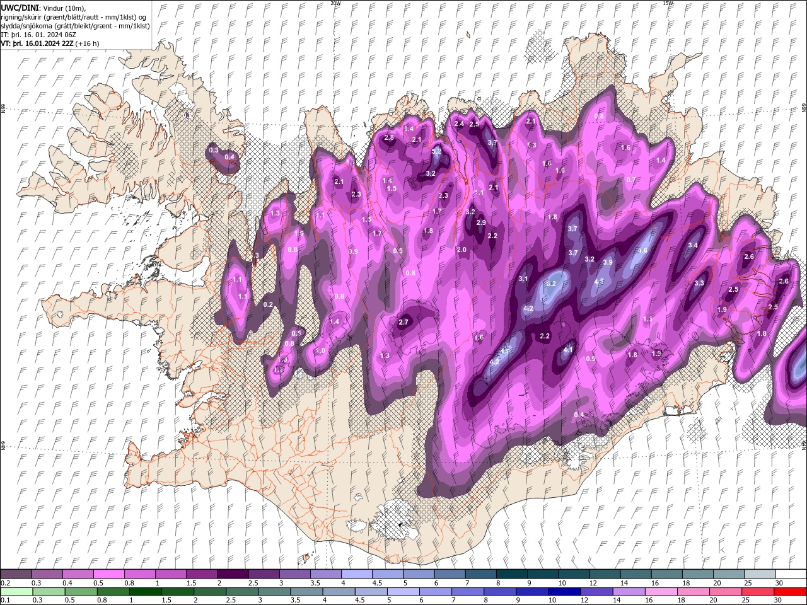Click the 15W longitude label

668,3
